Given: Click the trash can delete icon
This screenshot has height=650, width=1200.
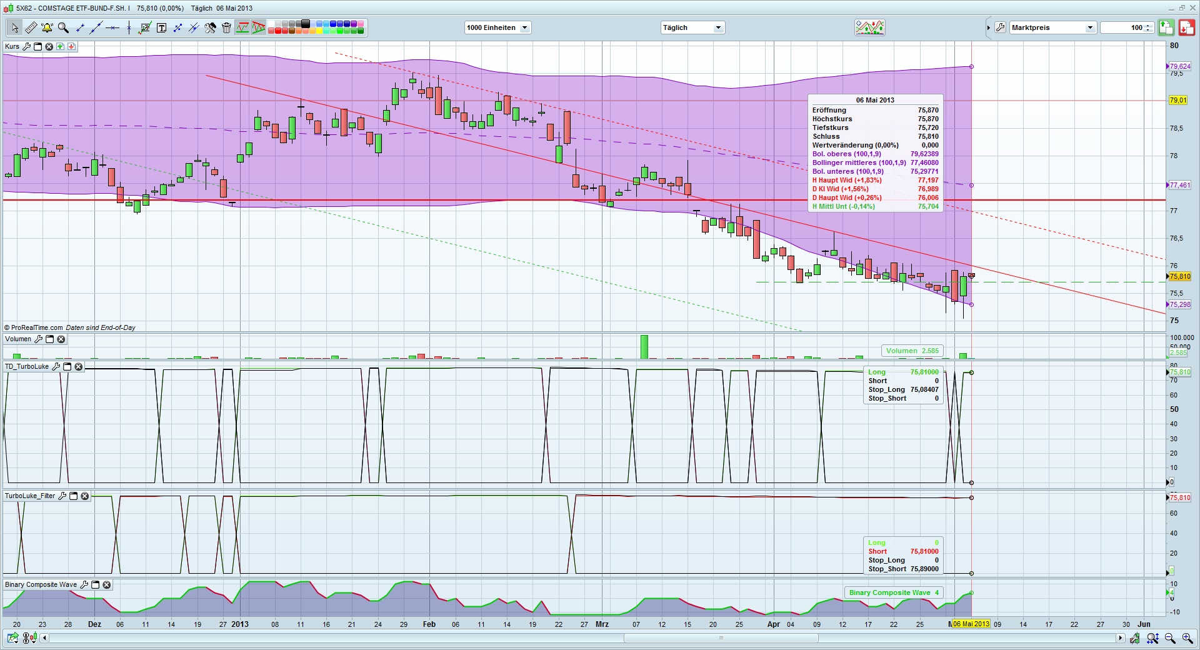Looking at the screenshot, I should [226, 27].
